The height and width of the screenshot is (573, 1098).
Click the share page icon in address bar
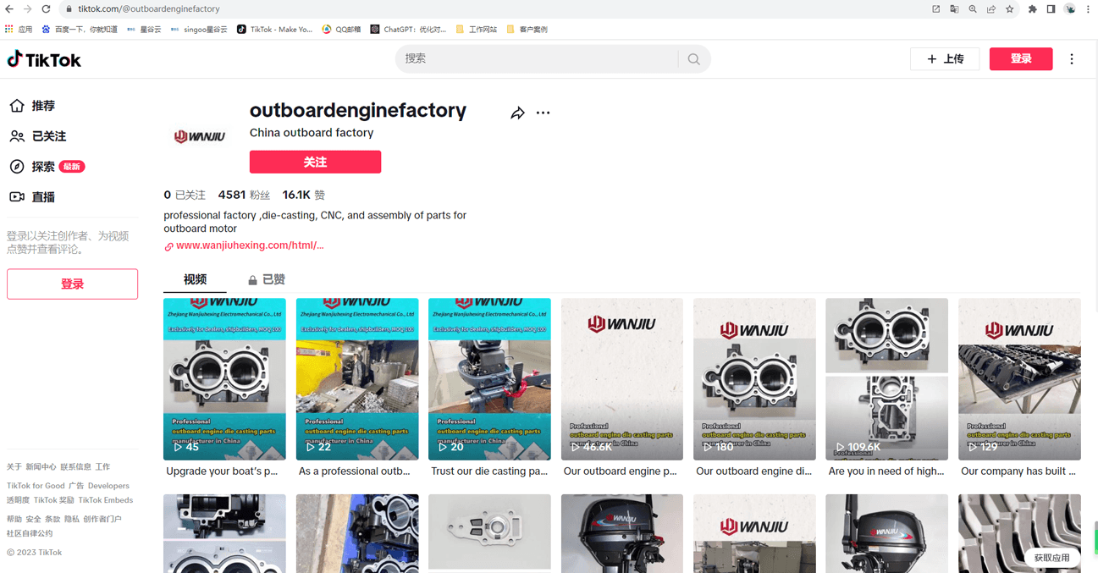(991, 9)
